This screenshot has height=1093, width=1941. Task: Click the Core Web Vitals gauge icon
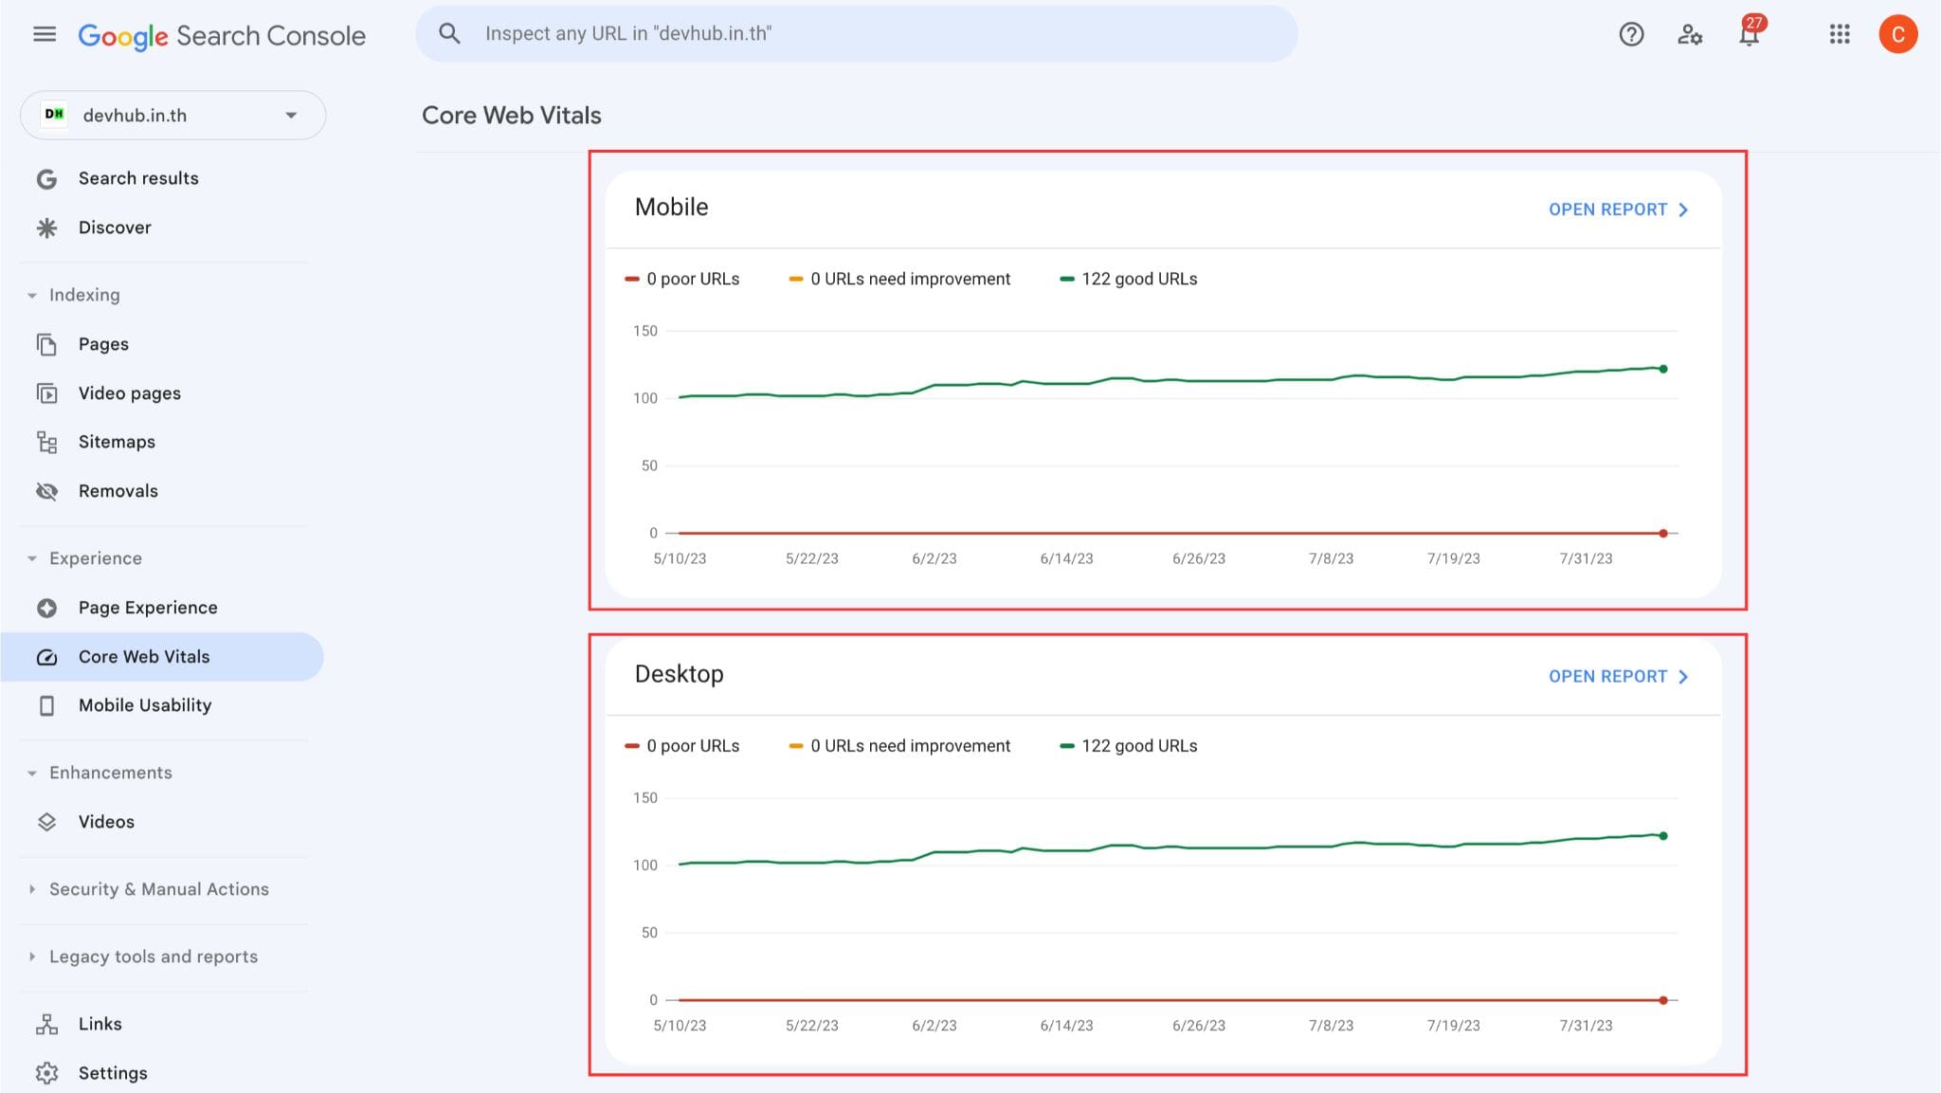pyautogui.click(x=46, y=657)
